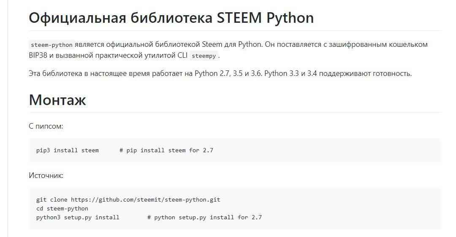The width and height of the screenshot is (456, 237).
Task: Click the inline code "steempy"
Action: point(204,56)
